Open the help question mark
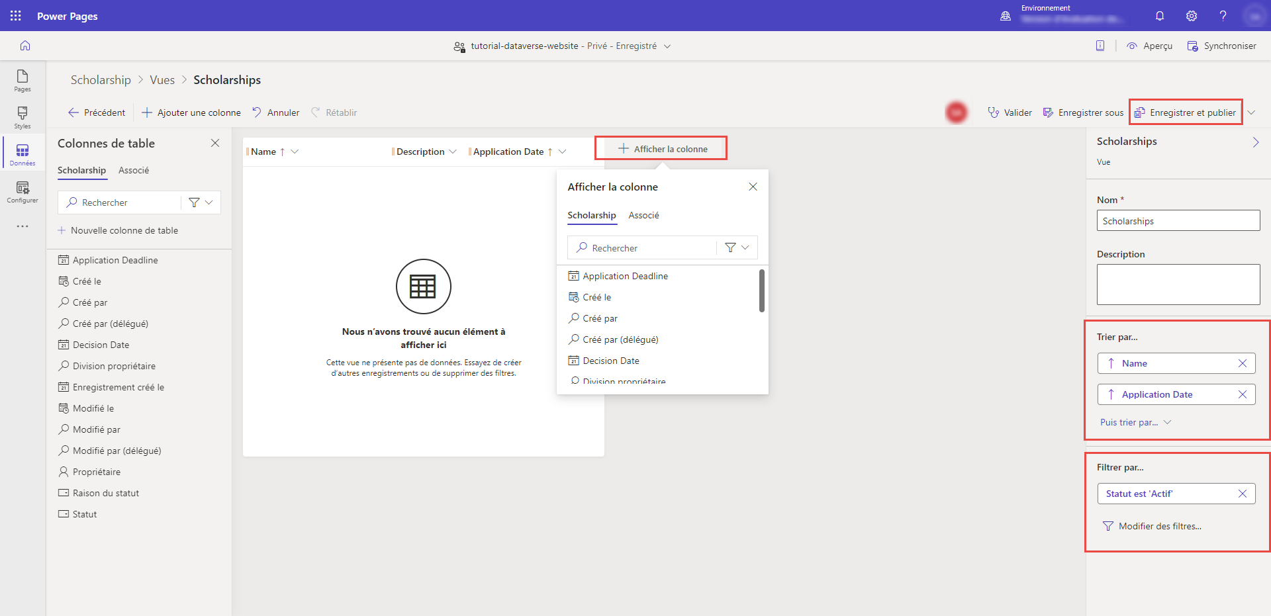The height and width of the screenshot is (616, 1271). pyautogui.click(x=1223, y=16)
